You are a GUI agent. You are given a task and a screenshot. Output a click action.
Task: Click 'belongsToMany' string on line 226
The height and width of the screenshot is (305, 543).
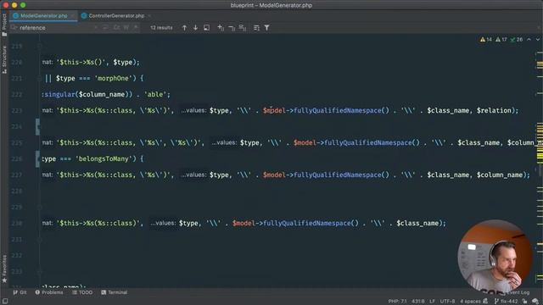tap(104, 159)
